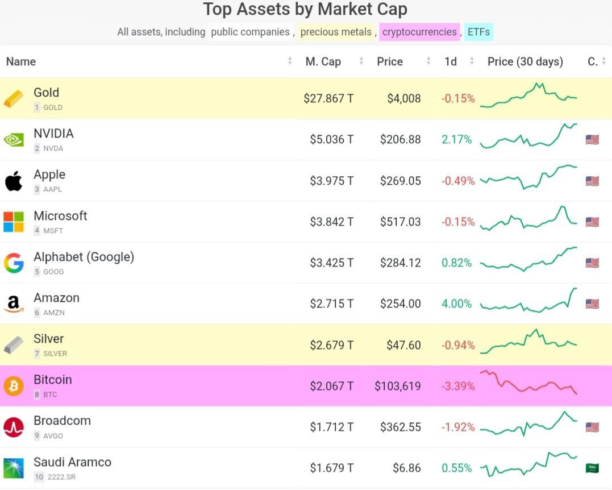This screenshot has height=490, width=612.
Task: Filter by precious metals category
Action: [x=336, y=32]
